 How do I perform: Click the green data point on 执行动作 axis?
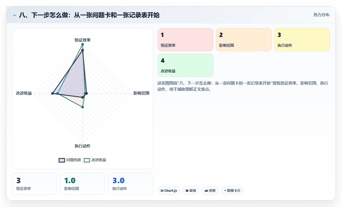(x=82, y=107)
